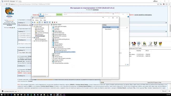Click the browser address bar
This screenshot has height=96, width=171.
coord(83,4)
